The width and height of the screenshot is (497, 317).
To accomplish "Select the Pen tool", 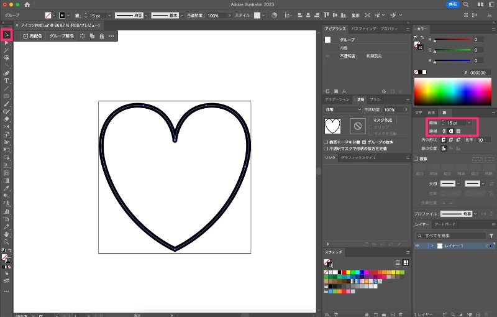I will click(x=6, y=73).
